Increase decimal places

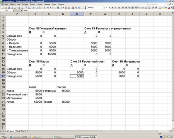tap(146, 8)
